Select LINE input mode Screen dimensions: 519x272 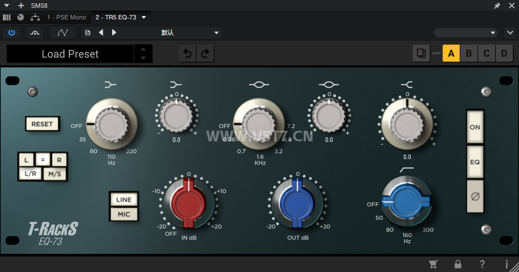(x=124, y=199)
